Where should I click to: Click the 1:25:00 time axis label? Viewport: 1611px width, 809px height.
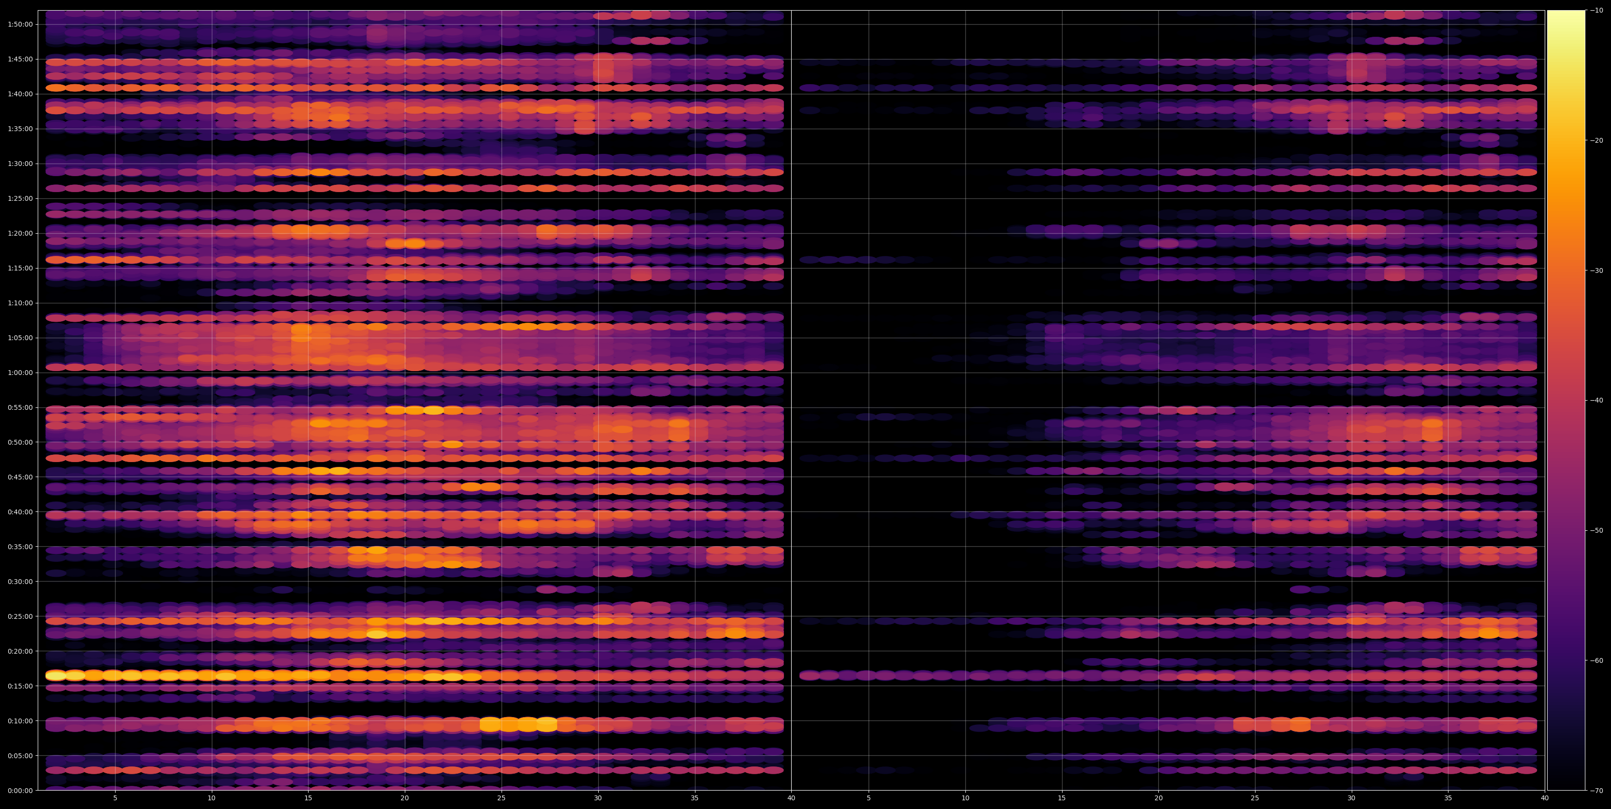20,198
